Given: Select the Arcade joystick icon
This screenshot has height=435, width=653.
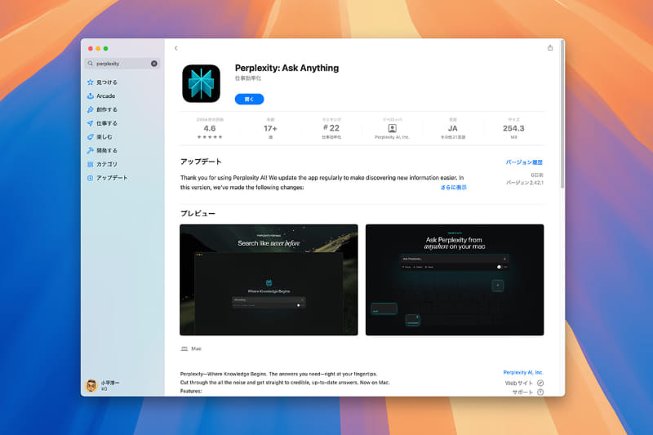Looking at the screenshot, I should point(91,95).
